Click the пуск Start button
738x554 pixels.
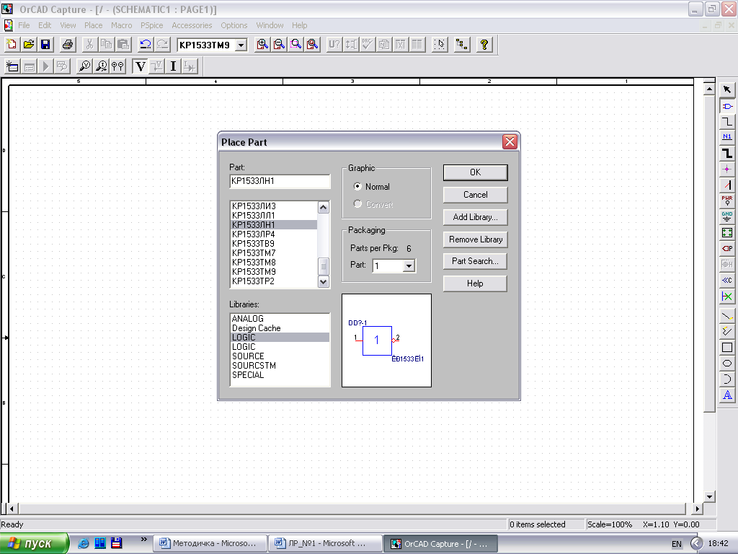35,543
